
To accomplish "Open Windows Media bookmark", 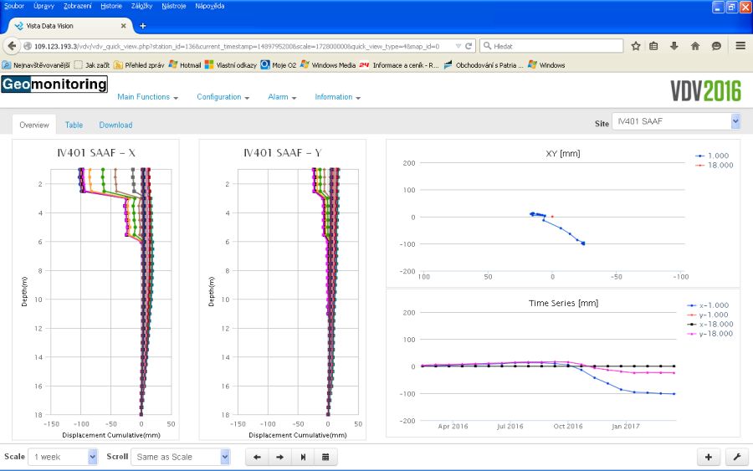I will (328, 64).
